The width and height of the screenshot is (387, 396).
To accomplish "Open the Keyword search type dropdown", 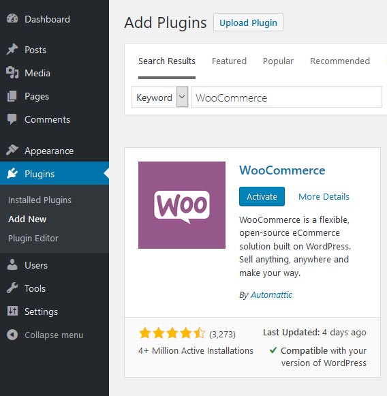I will (160, 97).
